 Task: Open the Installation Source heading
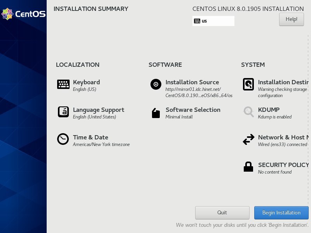coord(192,82)
